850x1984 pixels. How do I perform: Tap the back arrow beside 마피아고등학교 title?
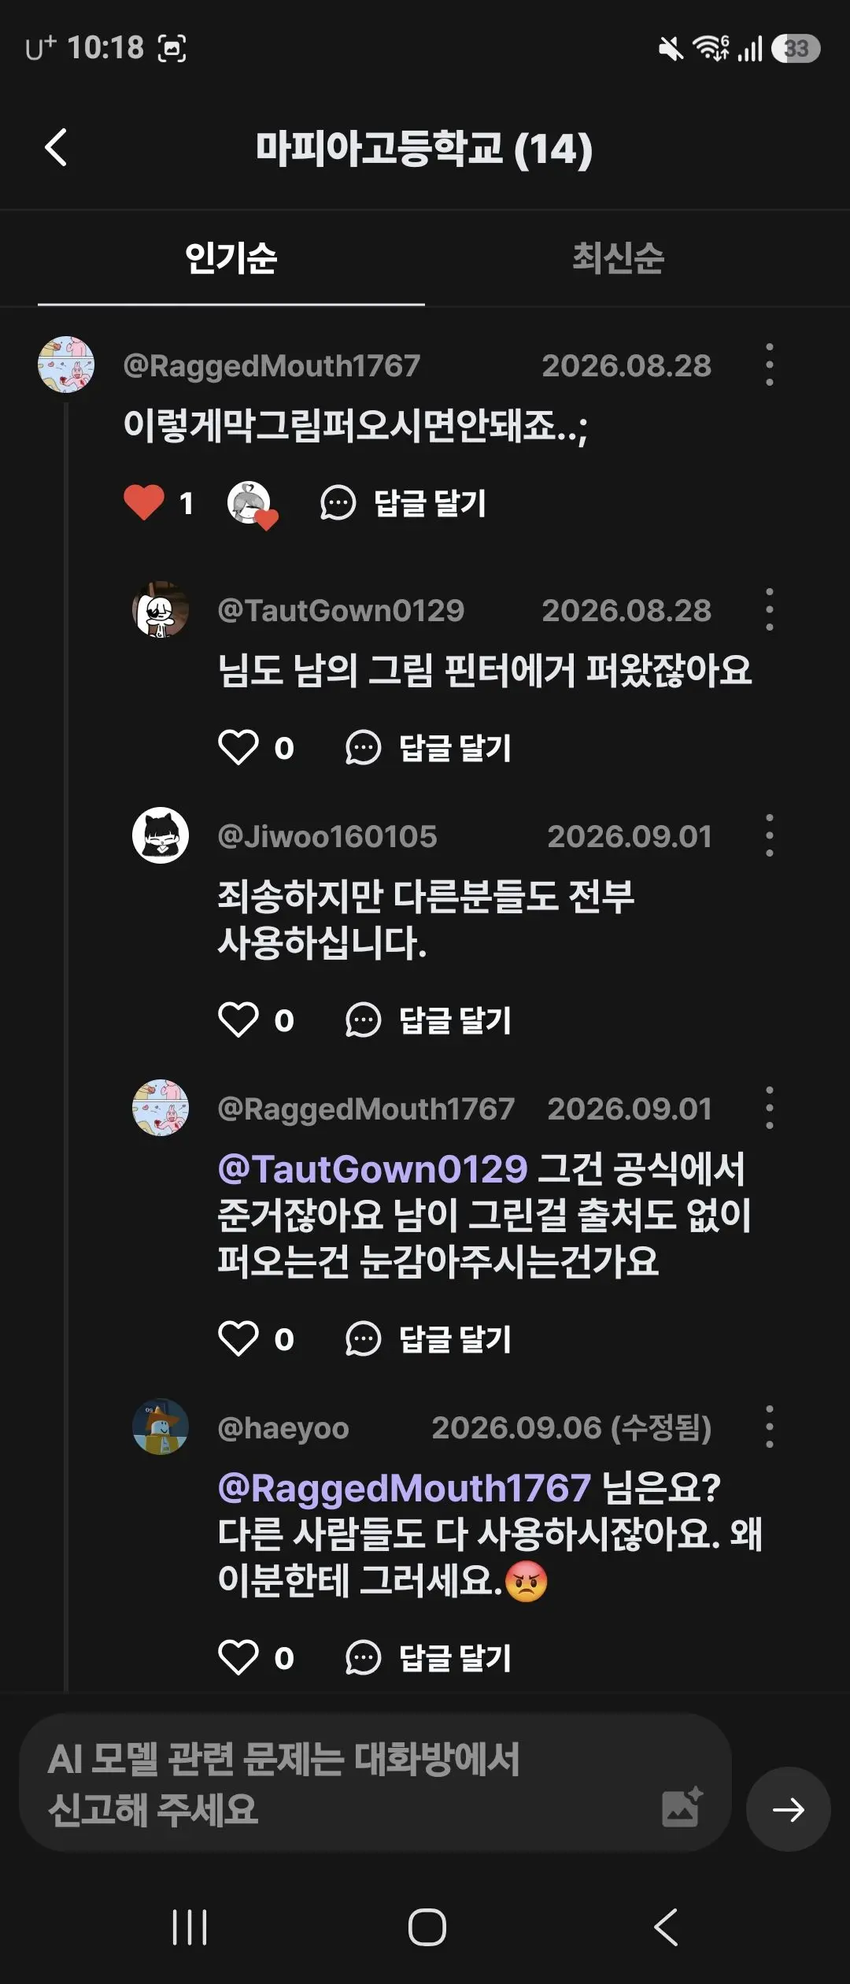click(56, 147)
